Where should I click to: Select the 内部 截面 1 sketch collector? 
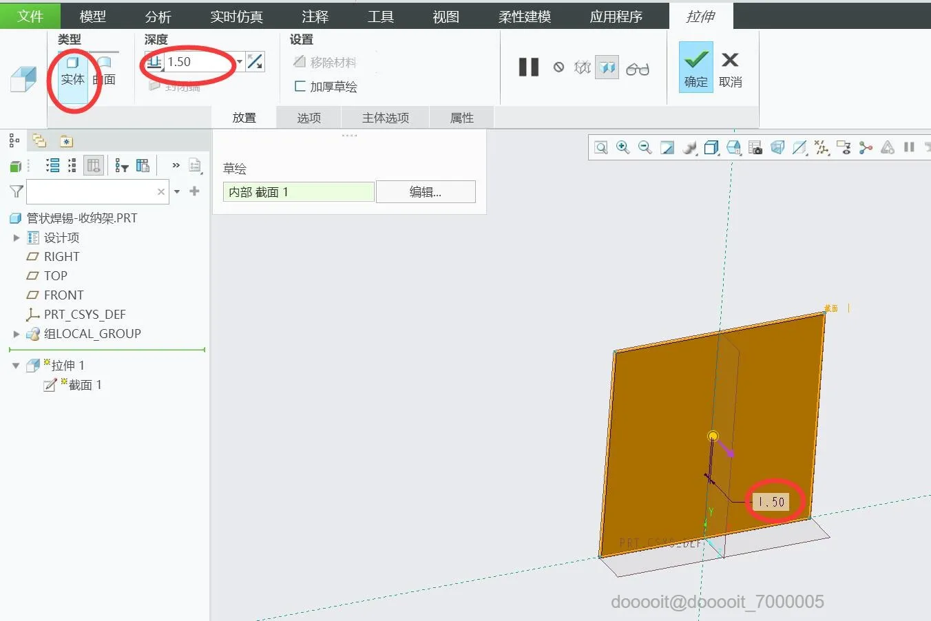click(x=299, y=192)
